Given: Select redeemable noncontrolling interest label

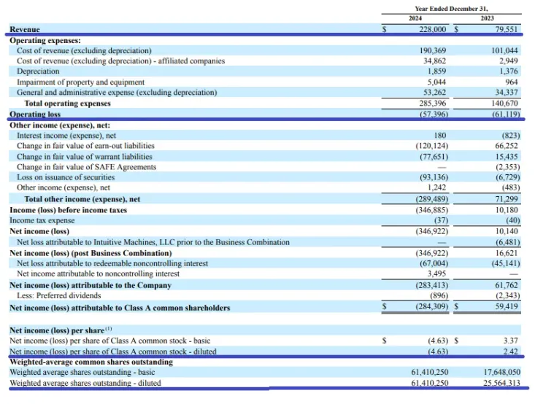Looking at the screenshot, I should pos(112,263).
